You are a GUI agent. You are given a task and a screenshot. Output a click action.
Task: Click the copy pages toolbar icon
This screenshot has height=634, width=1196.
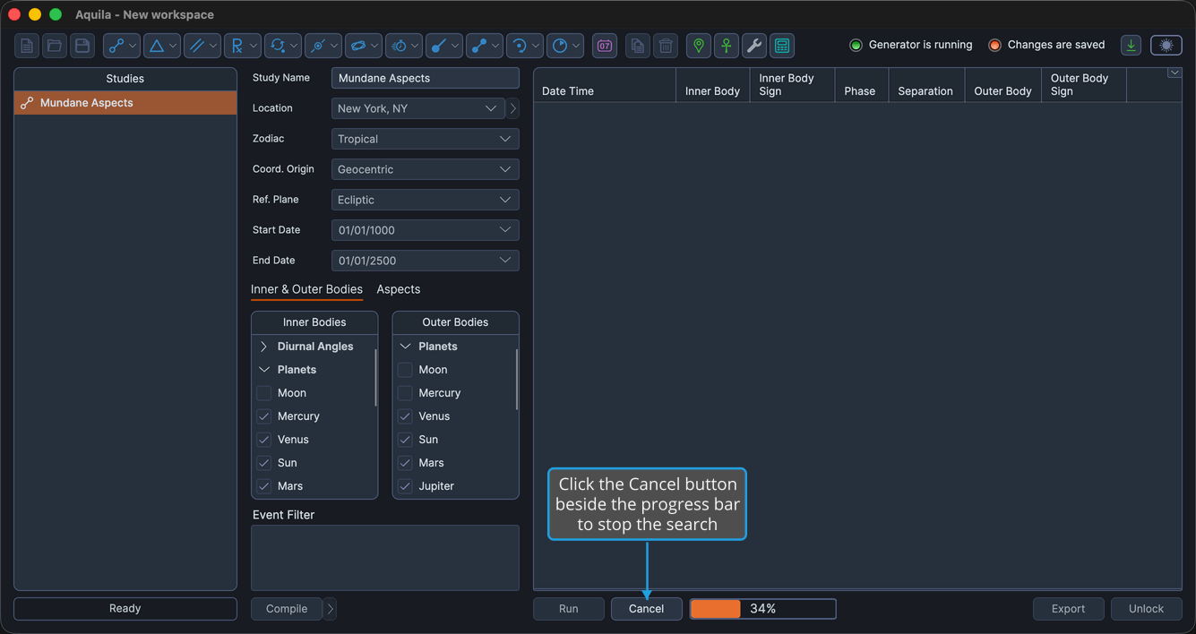(638, 46)
